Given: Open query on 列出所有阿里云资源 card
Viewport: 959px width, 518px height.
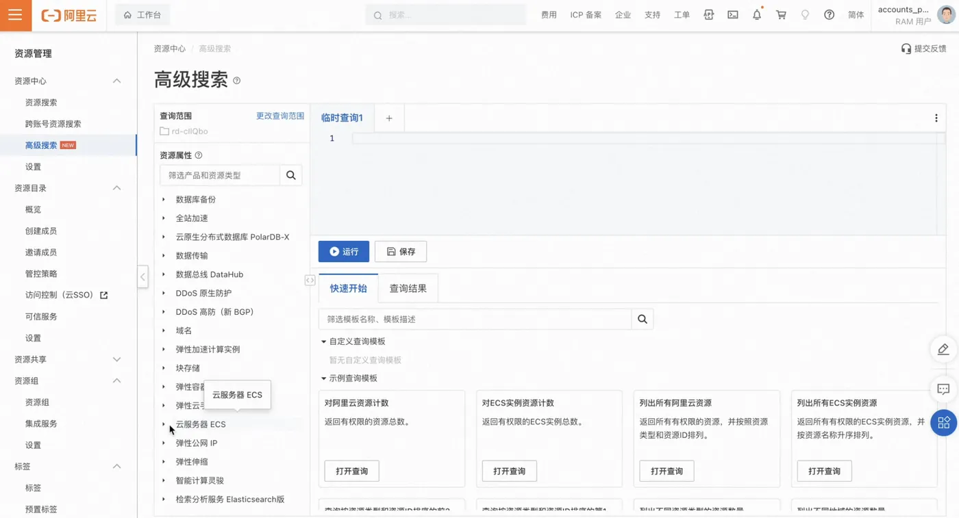Looking at the screenshot, I should click(x=667, y=471).
